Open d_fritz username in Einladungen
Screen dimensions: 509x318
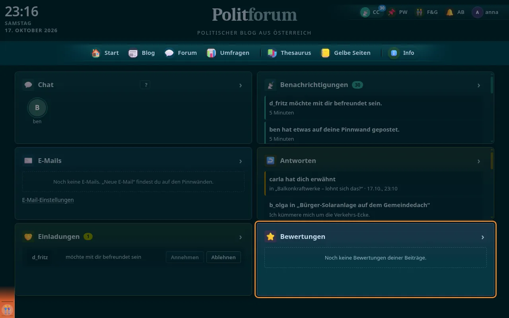(x=40, y=257)
